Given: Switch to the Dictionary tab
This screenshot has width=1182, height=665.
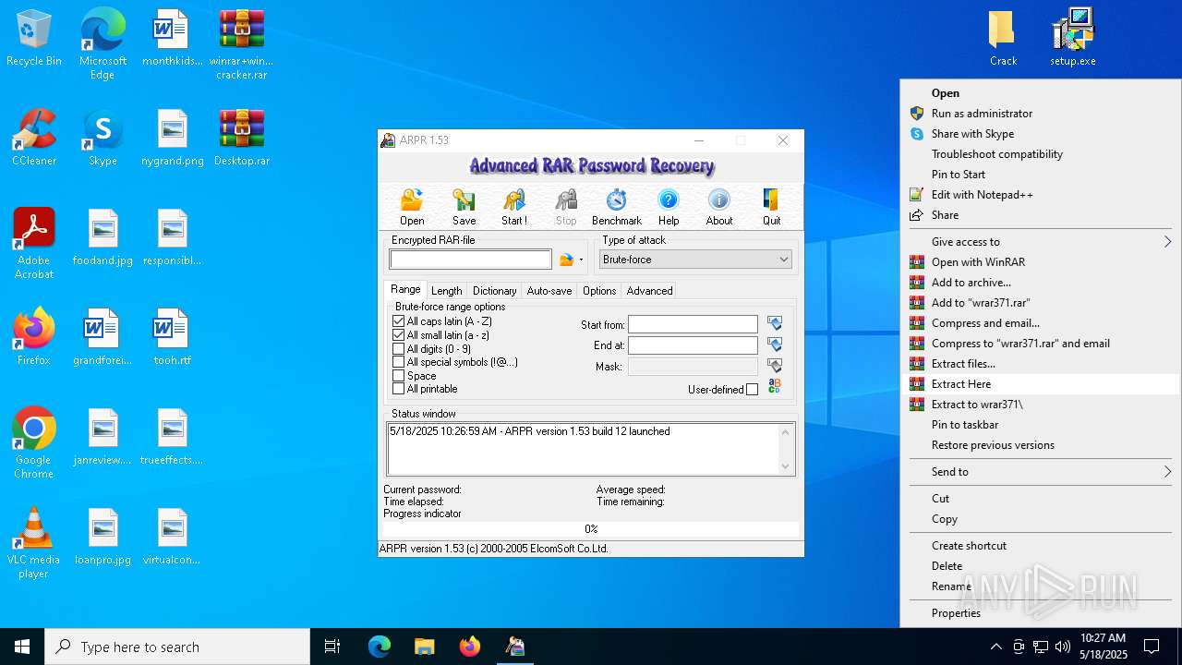Looking at the screenshot, I should click(x=494, y=291).
